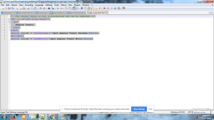Click the Close All toolbar icon

(x=20, y=8)
